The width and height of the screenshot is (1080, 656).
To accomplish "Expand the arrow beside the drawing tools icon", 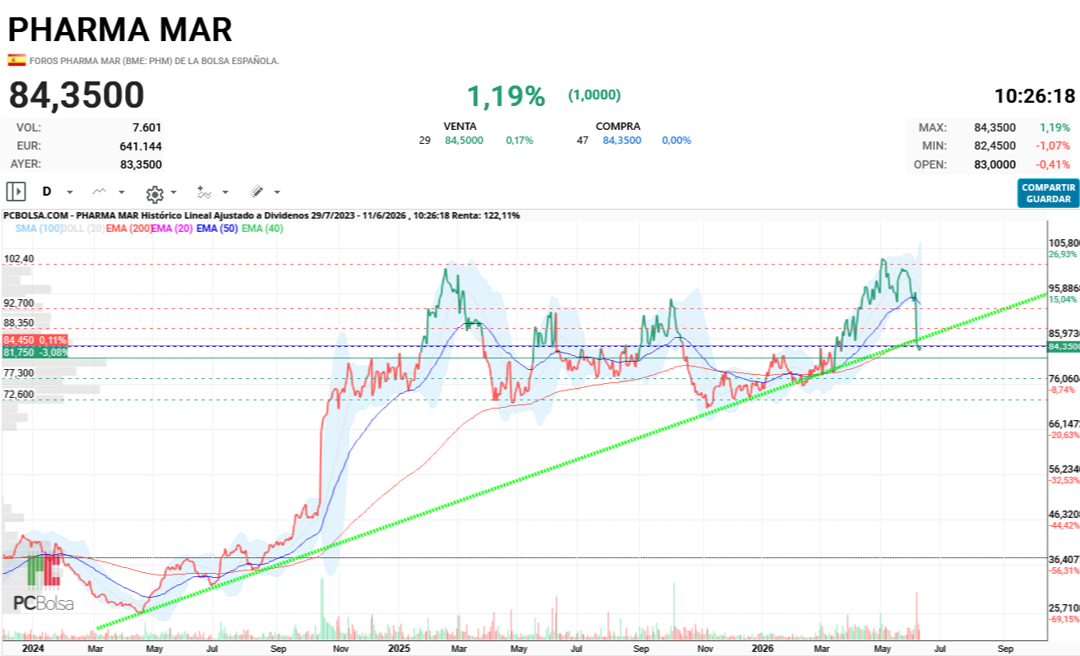I will (276, 192).
